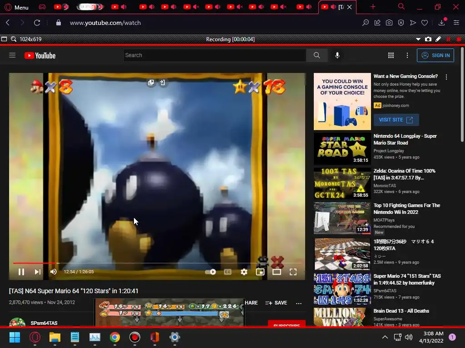
Task: Skip to the next video
Action: point(37,272)
